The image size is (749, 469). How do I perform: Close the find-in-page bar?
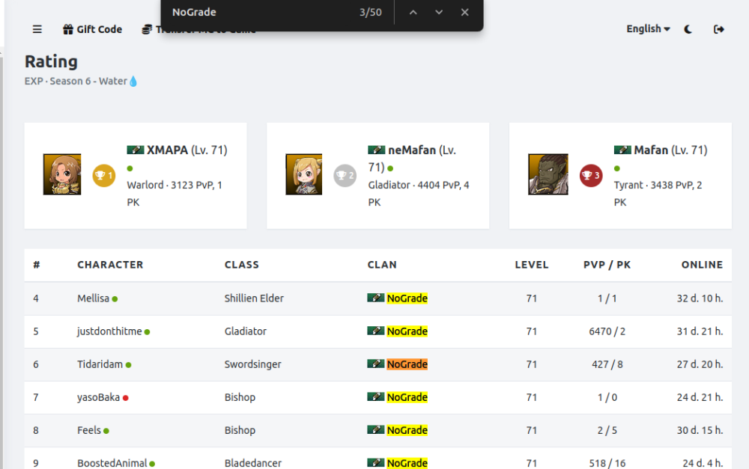coord(465,13)
